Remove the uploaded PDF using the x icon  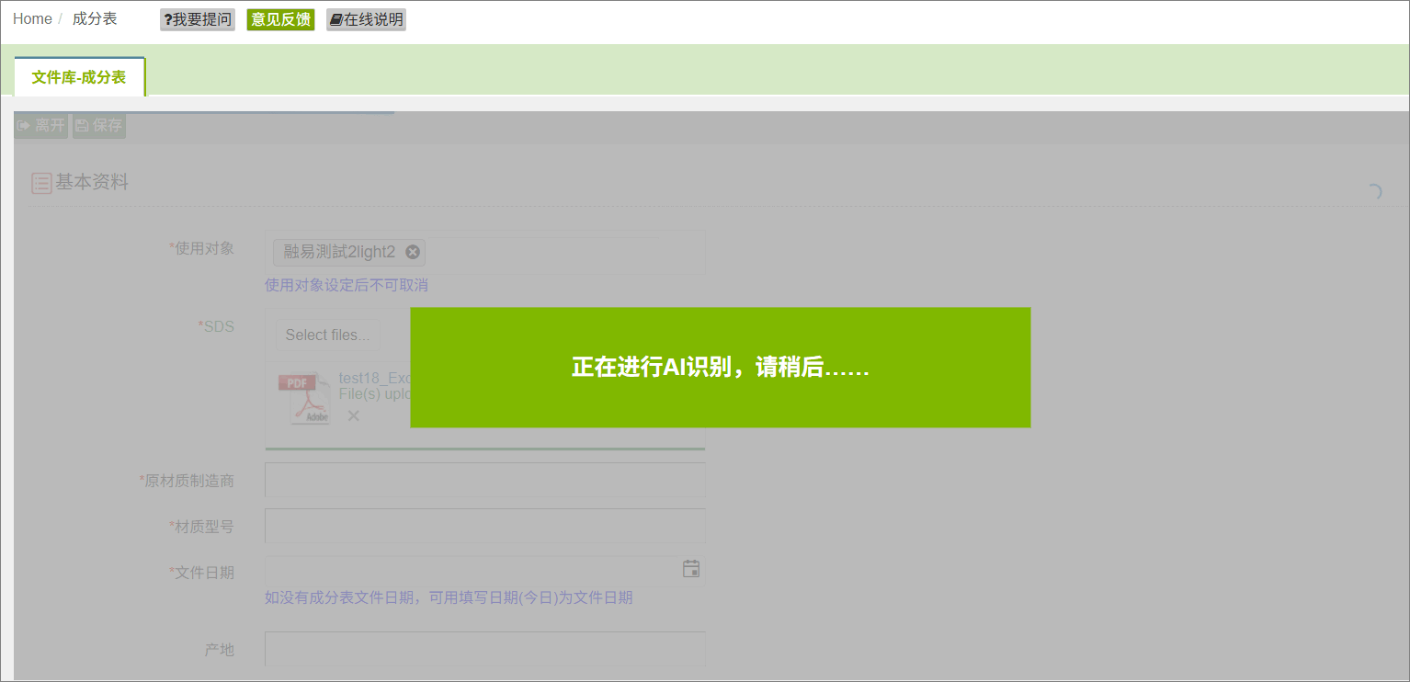[353, 416]
